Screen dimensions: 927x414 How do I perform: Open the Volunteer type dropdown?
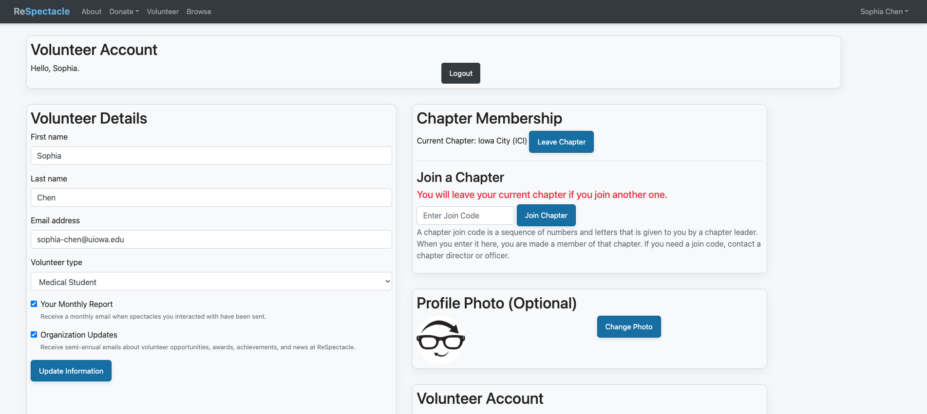[211, 281]
